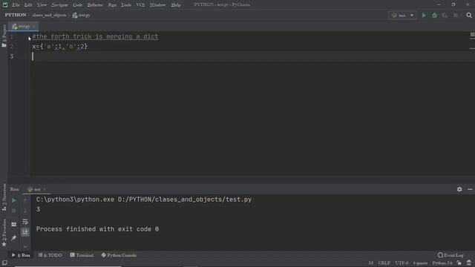
Task: Close the test.py editor tab
Action: pos(34,27)
